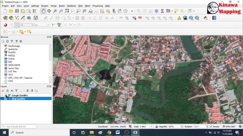
Task: Open the Temporal Controller clock icon
Action: 125,11
